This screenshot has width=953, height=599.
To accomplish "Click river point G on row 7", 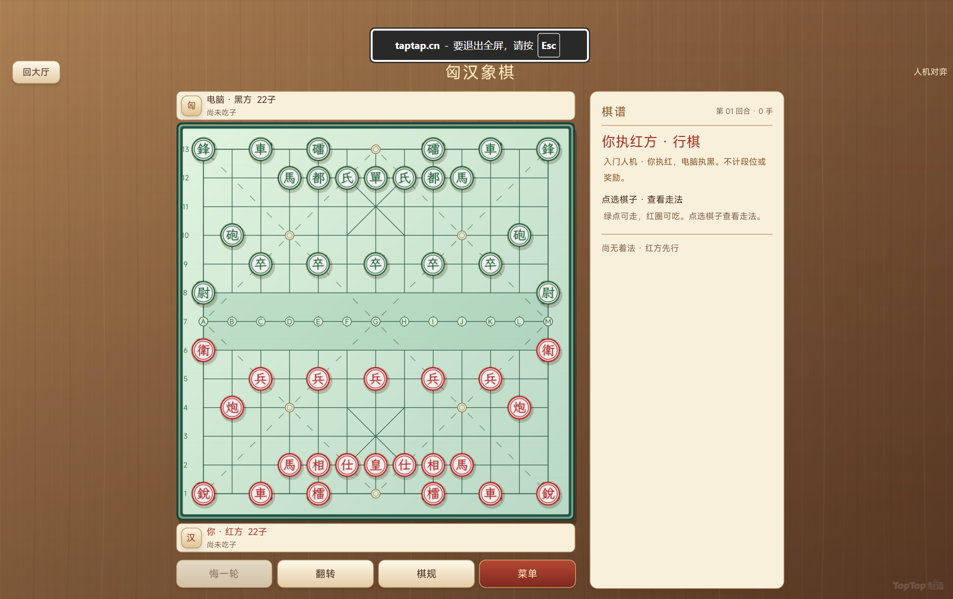I will [375, 321].
